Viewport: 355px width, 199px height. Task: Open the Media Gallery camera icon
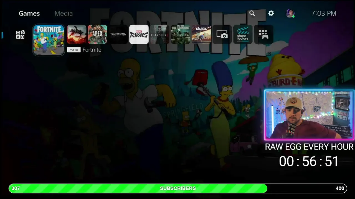pos(222,34)
